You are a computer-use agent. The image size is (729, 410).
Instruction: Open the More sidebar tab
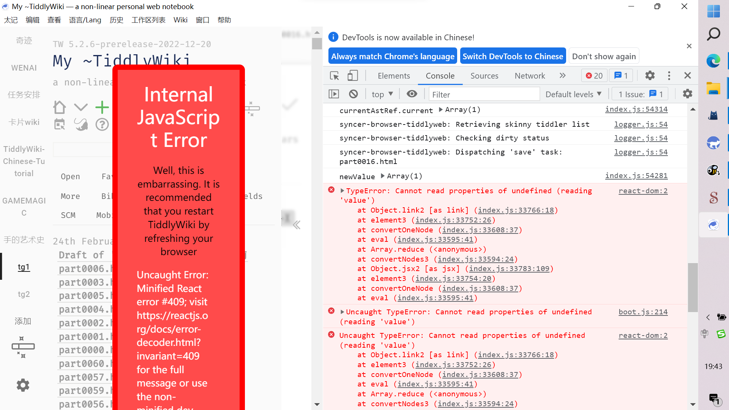70,196
